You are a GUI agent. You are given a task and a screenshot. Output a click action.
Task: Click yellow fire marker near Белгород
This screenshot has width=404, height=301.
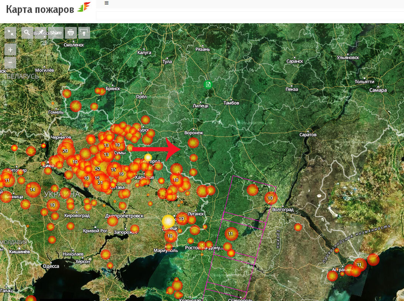tap(148, 157)
